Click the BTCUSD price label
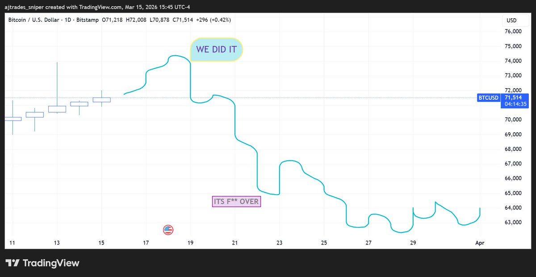Image resolution: width=536 pixels, height=277 pixels. [488, 97]
